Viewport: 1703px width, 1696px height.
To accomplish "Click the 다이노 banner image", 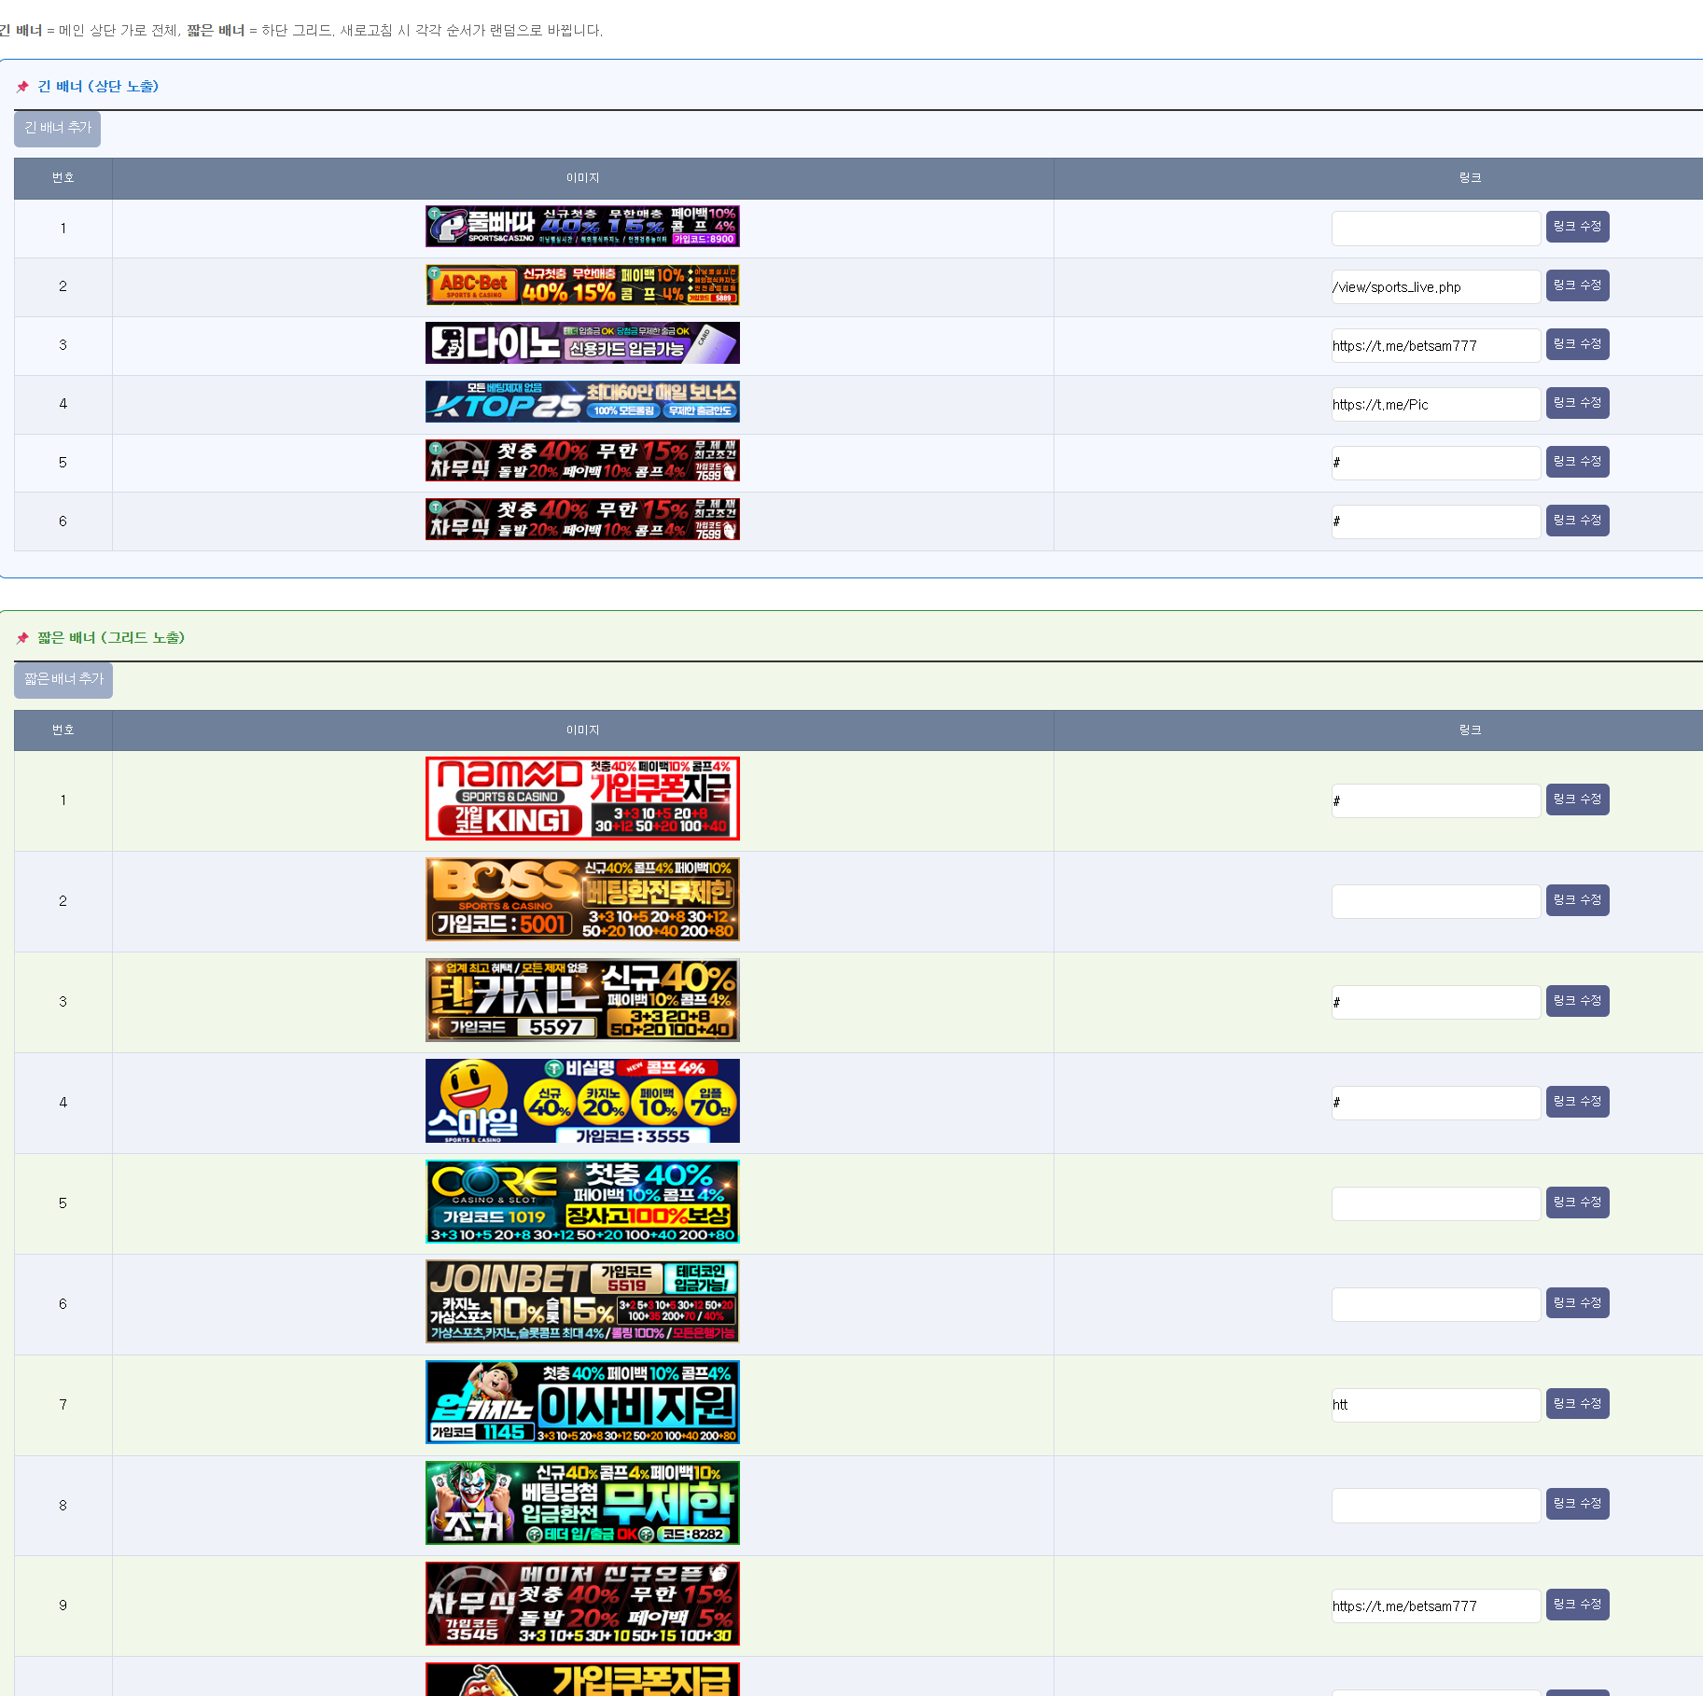I will [x=582, y=343].
